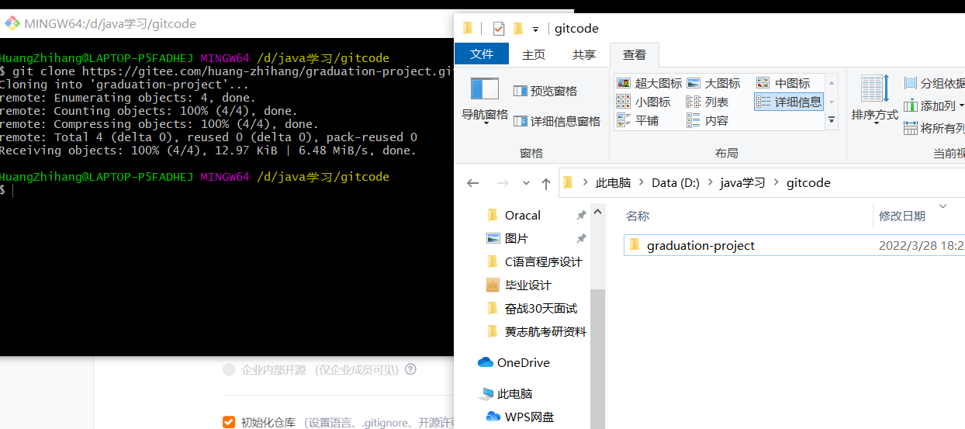Choose the 中图标 layout
This screenshot has width=965, height=429.
click(783, 83)
